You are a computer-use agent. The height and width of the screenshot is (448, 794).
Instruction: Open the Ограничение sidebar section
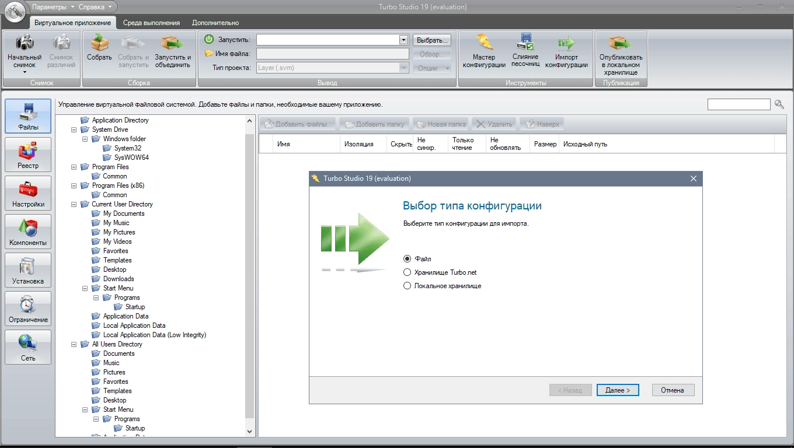pos(28,309)
